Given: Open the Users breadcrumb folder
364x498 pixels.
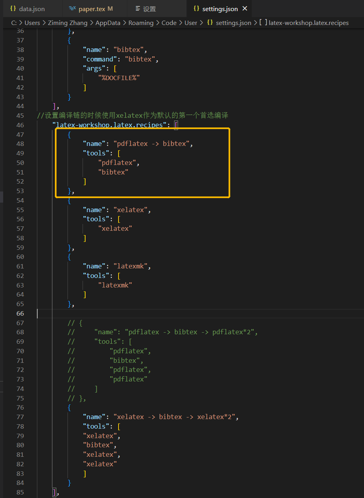Looking at the screenshot, I should [x=32, y=23].
